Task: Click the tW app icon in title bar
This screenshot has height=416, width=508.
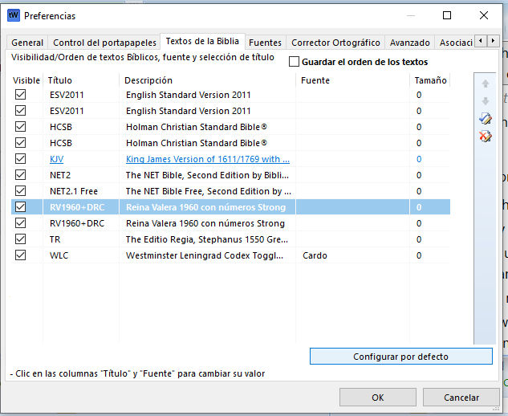Action: click(14, 15)
